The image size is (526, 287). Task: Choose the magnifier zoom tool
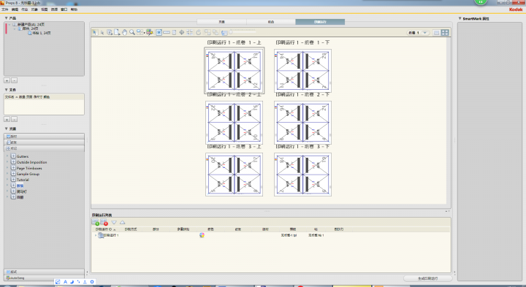pyautogui.click(x=132, y=32)
